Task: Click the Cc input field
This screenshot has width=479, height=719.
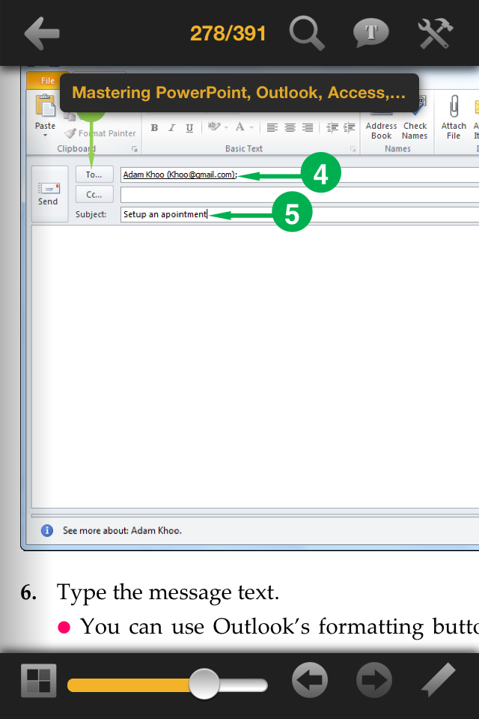Action: 300,195
